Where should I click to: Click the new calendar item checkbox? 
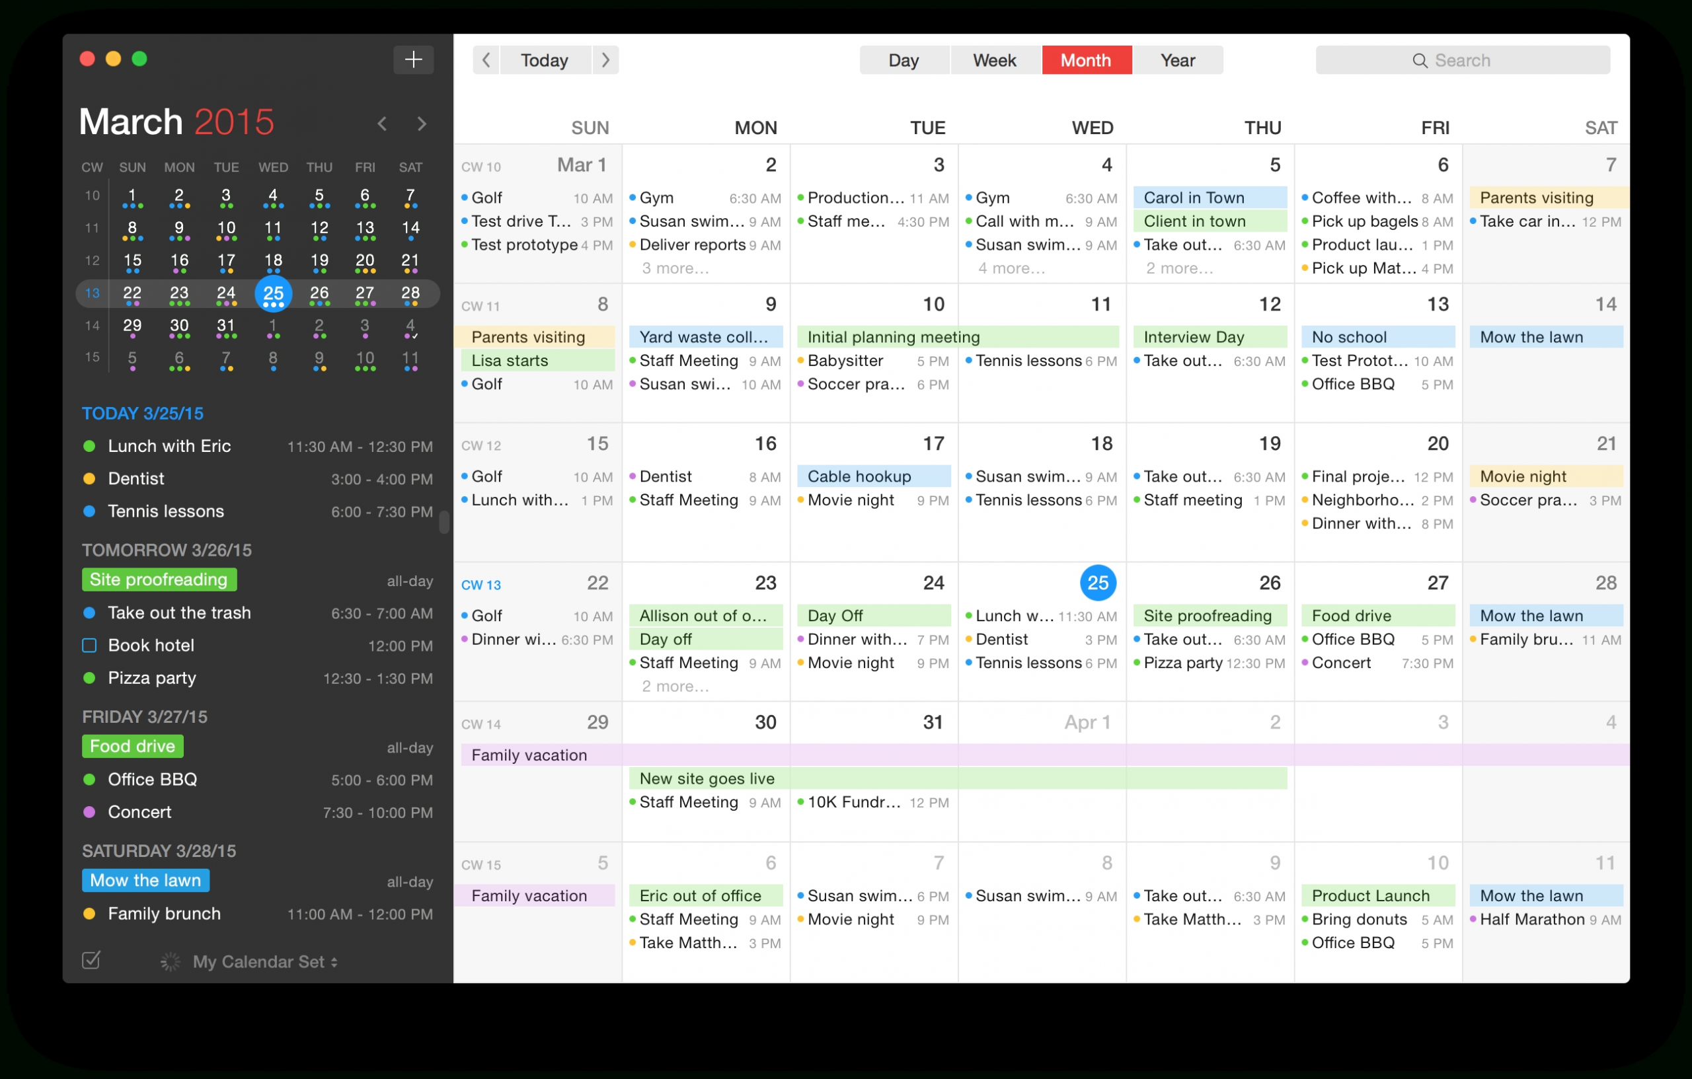click(93, 959)
